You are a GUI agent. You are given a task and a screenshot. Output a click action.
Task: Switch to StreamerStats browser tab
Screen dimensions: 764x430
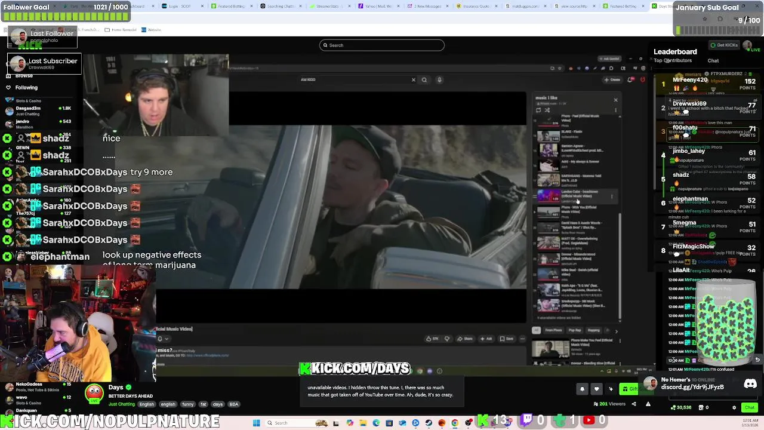click(331, 6)
